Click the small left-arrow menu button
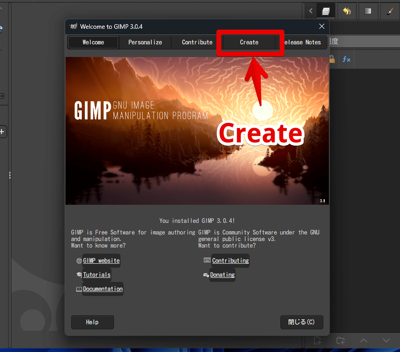Screen dimensions: 400x352 (2, 96)
